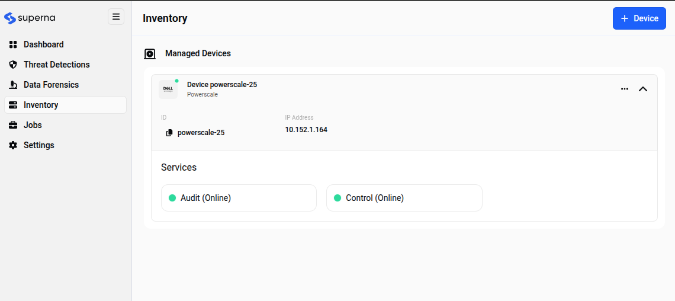Toggle the sidebar hamburger menu
The image size is (675, 301).
(x=116, y=17)
